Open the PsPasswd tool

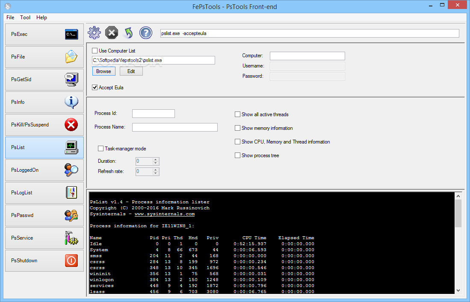pyautogui.click(x=44, y=215)
